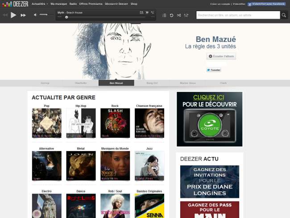Viewport: 290px width, 218px height.
Task: Click the track progress bar handle
Action: click(x=66, y=17)
